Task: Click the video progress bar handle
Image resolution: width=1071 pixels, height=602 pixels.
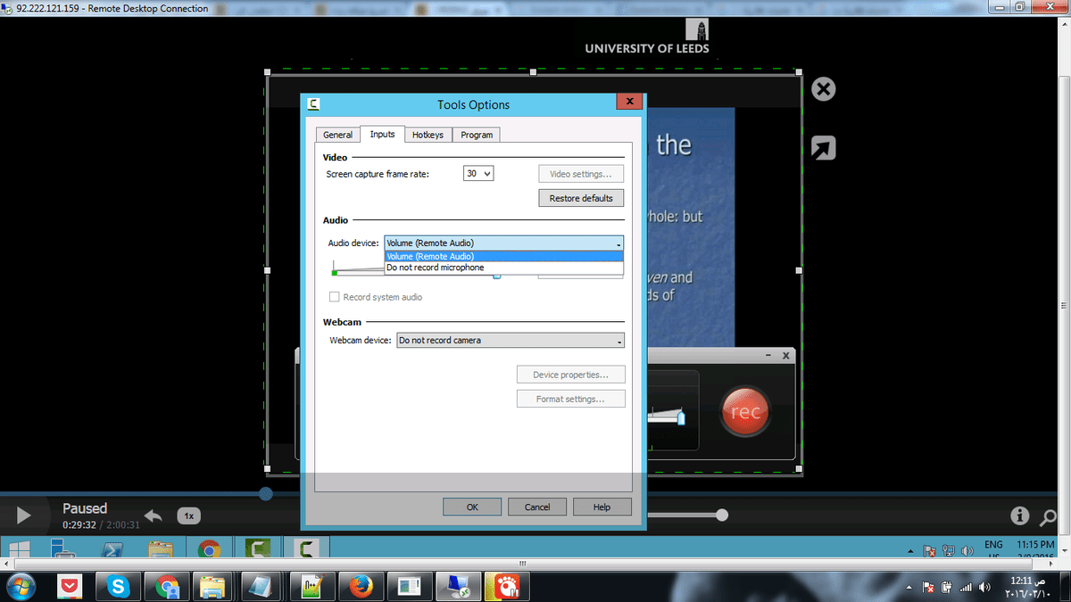Action: pyautogui.click(x=266, y=493)
